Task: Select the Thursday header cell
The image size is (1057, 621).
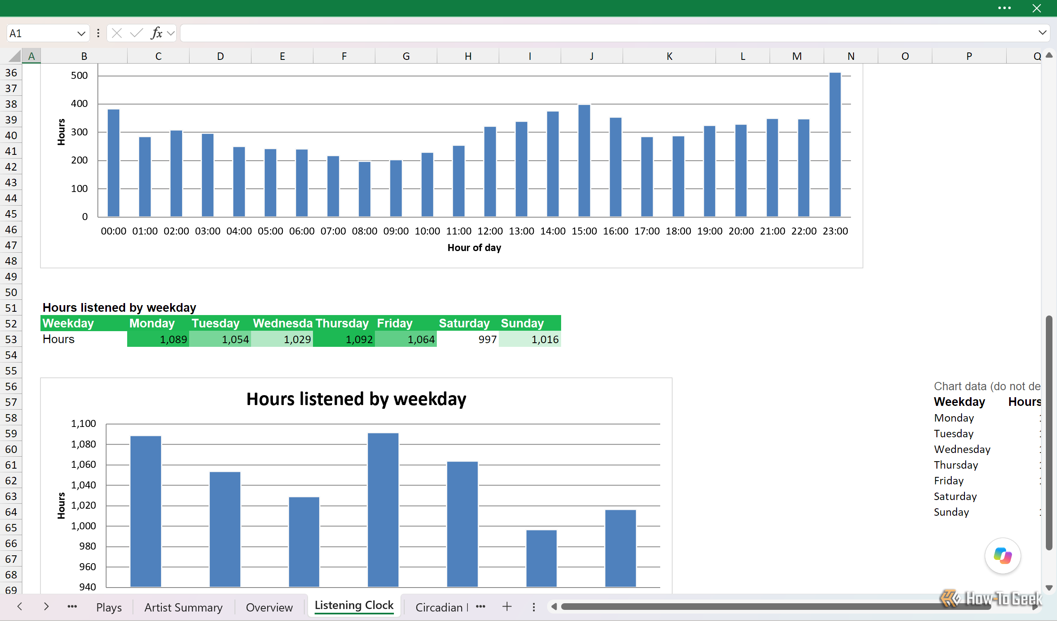Action: point(344,324)
